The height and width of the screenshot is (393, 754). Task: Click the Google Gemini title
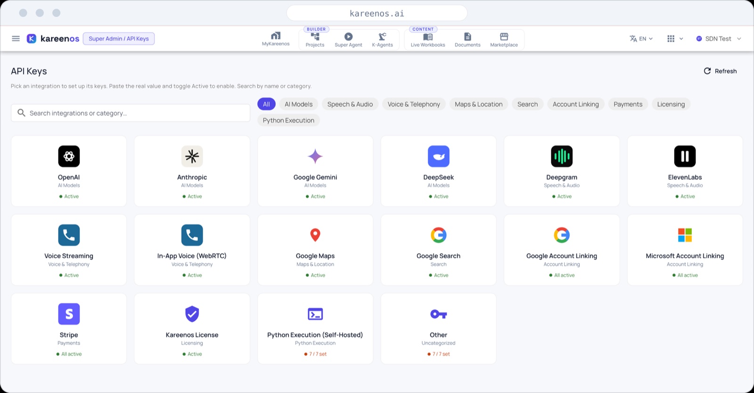tap(315, 177)
